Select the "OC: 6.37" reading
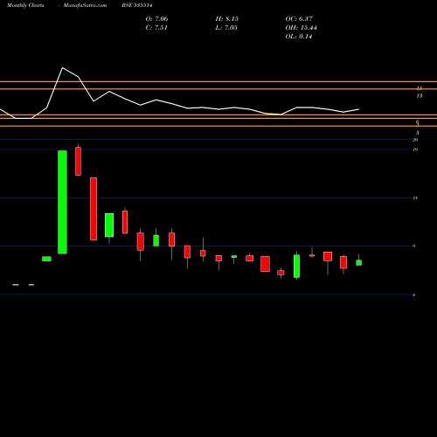437x437 pixels. point(299,19)
